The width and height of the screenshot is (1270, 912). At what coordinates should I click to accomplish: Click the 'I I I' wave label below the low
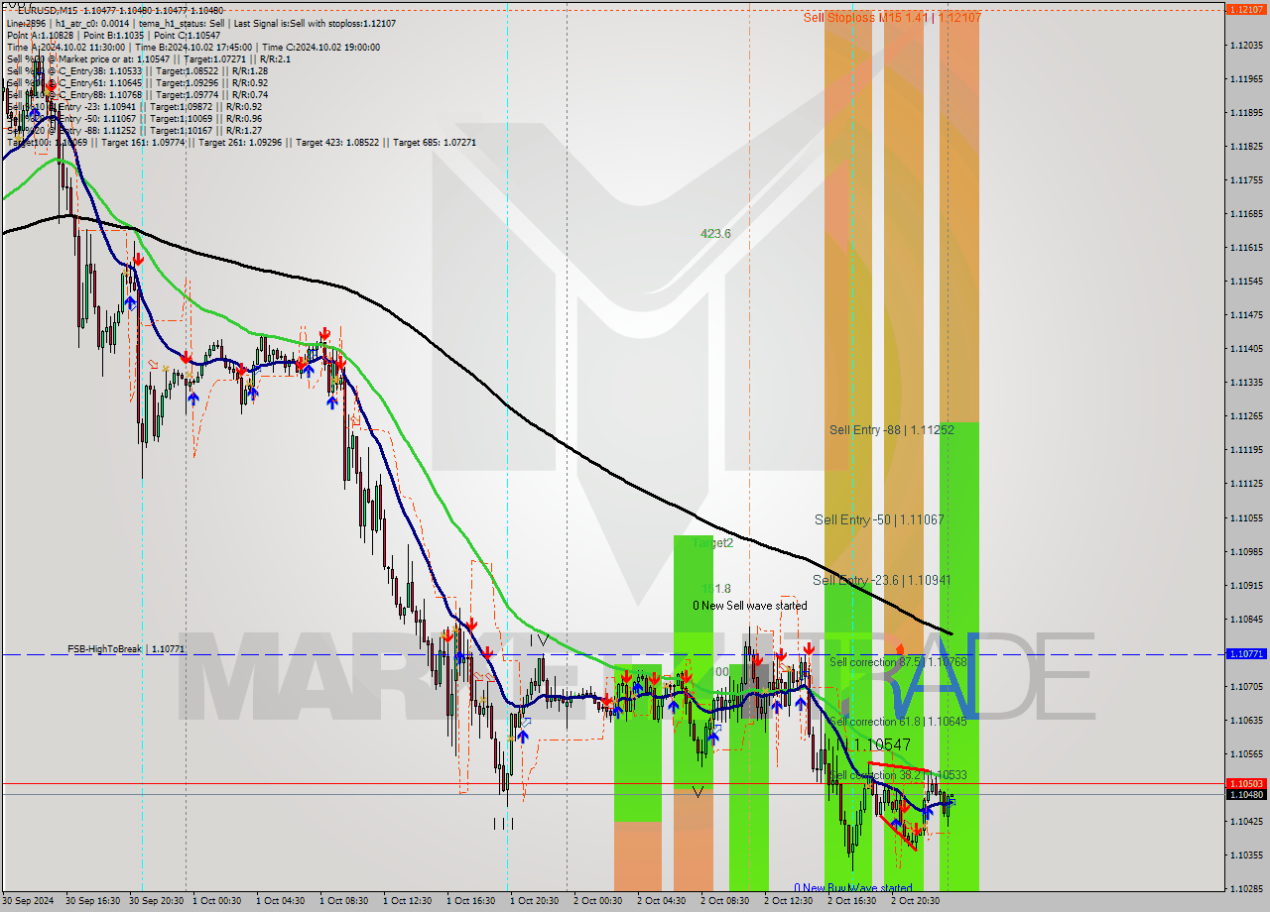[503, 824]
